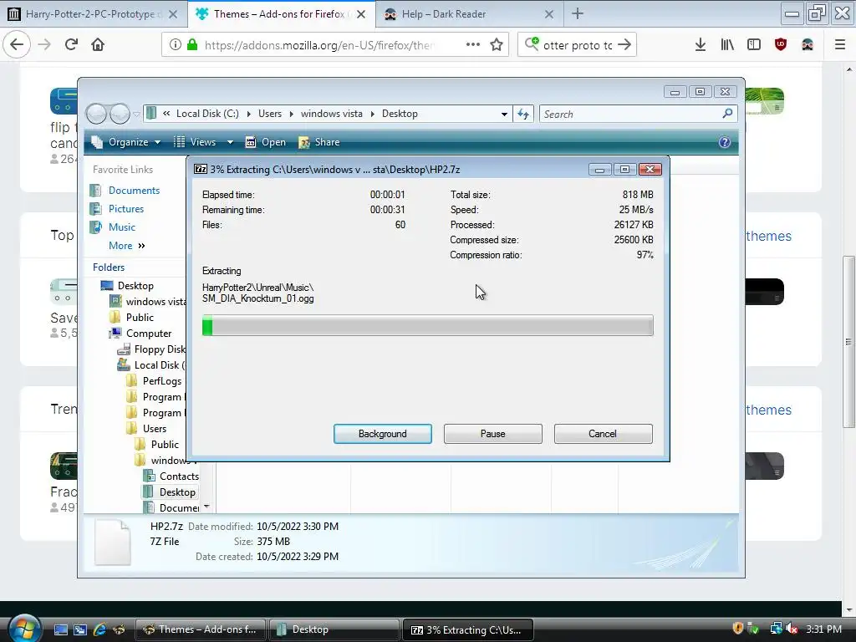The image size is (856, 642).
Task: Open the uBlock Origin extension icon
Action: click(781, 45)
